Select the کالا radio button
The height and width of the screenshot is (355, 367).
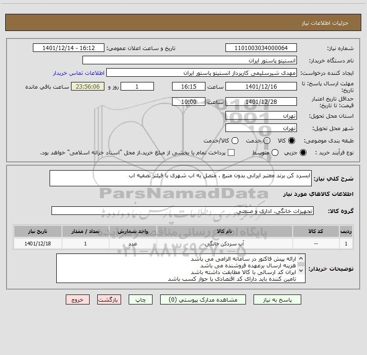coord(292,141)
